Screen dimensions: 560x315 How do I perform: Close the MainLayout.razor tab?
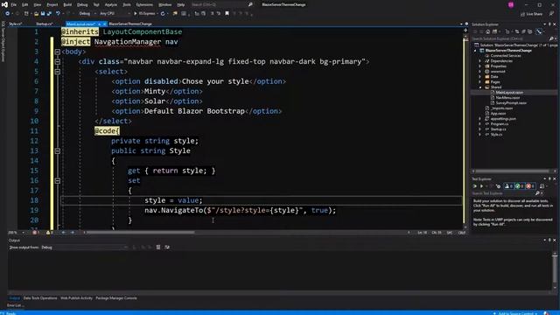coord(104,24)
